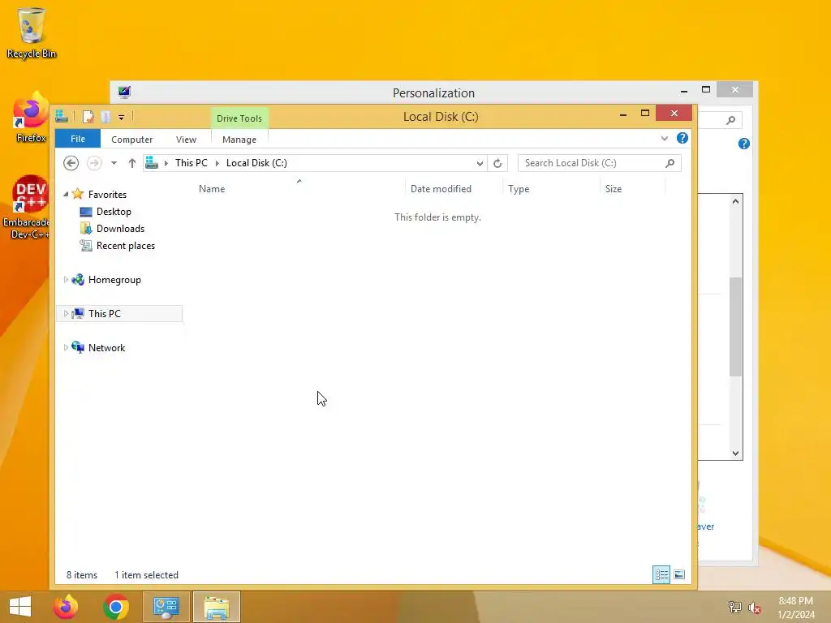Screen dimensions: 831x623
Task: Open Recent places under Favorites
Action: coord(126,246)
